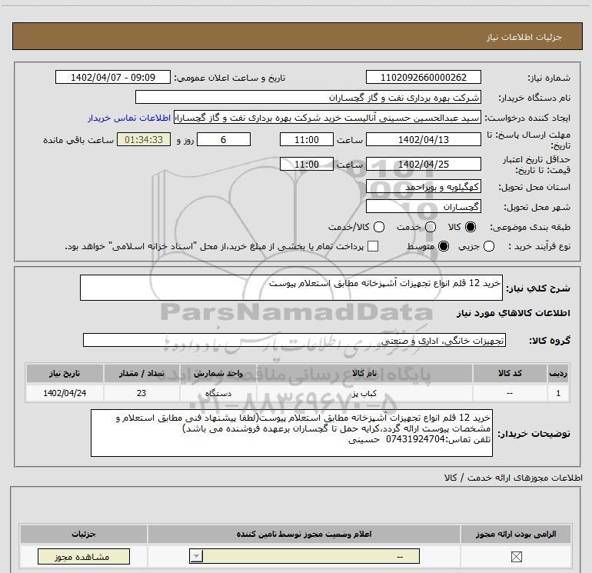This screenshot has width=592, height=573.
Task: Click the اطلاعات کالاهای مورد نیاز heading
Action: [513, 313]
